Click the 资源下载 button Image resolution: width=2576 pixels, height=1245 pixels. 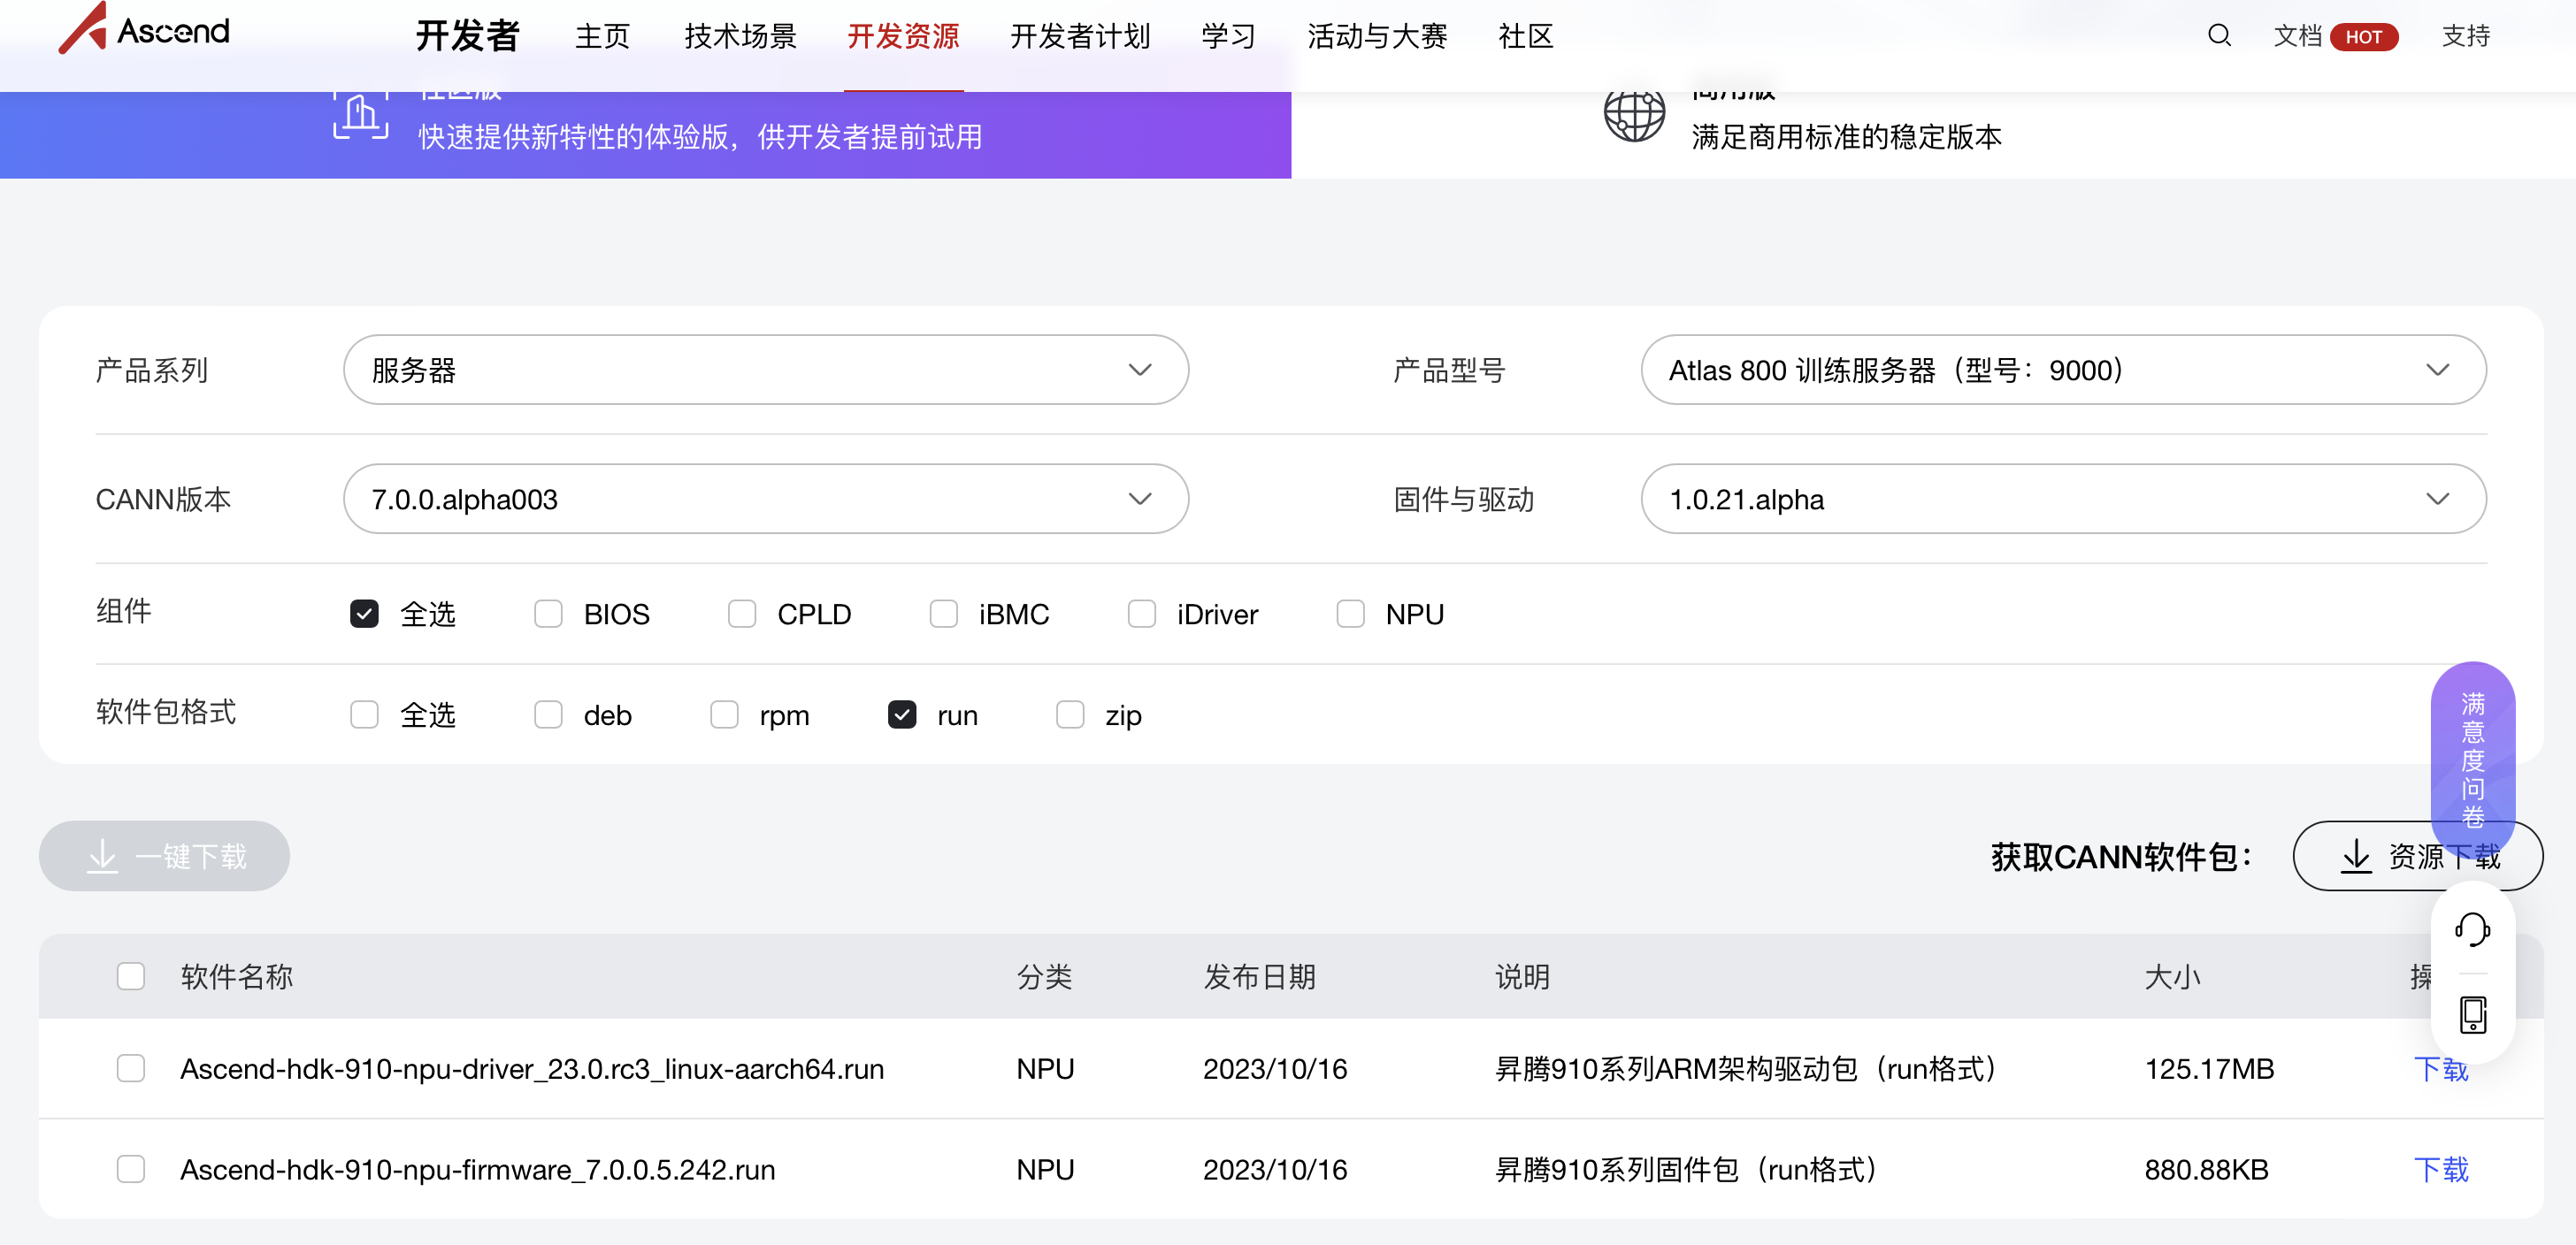(2380, 856)
